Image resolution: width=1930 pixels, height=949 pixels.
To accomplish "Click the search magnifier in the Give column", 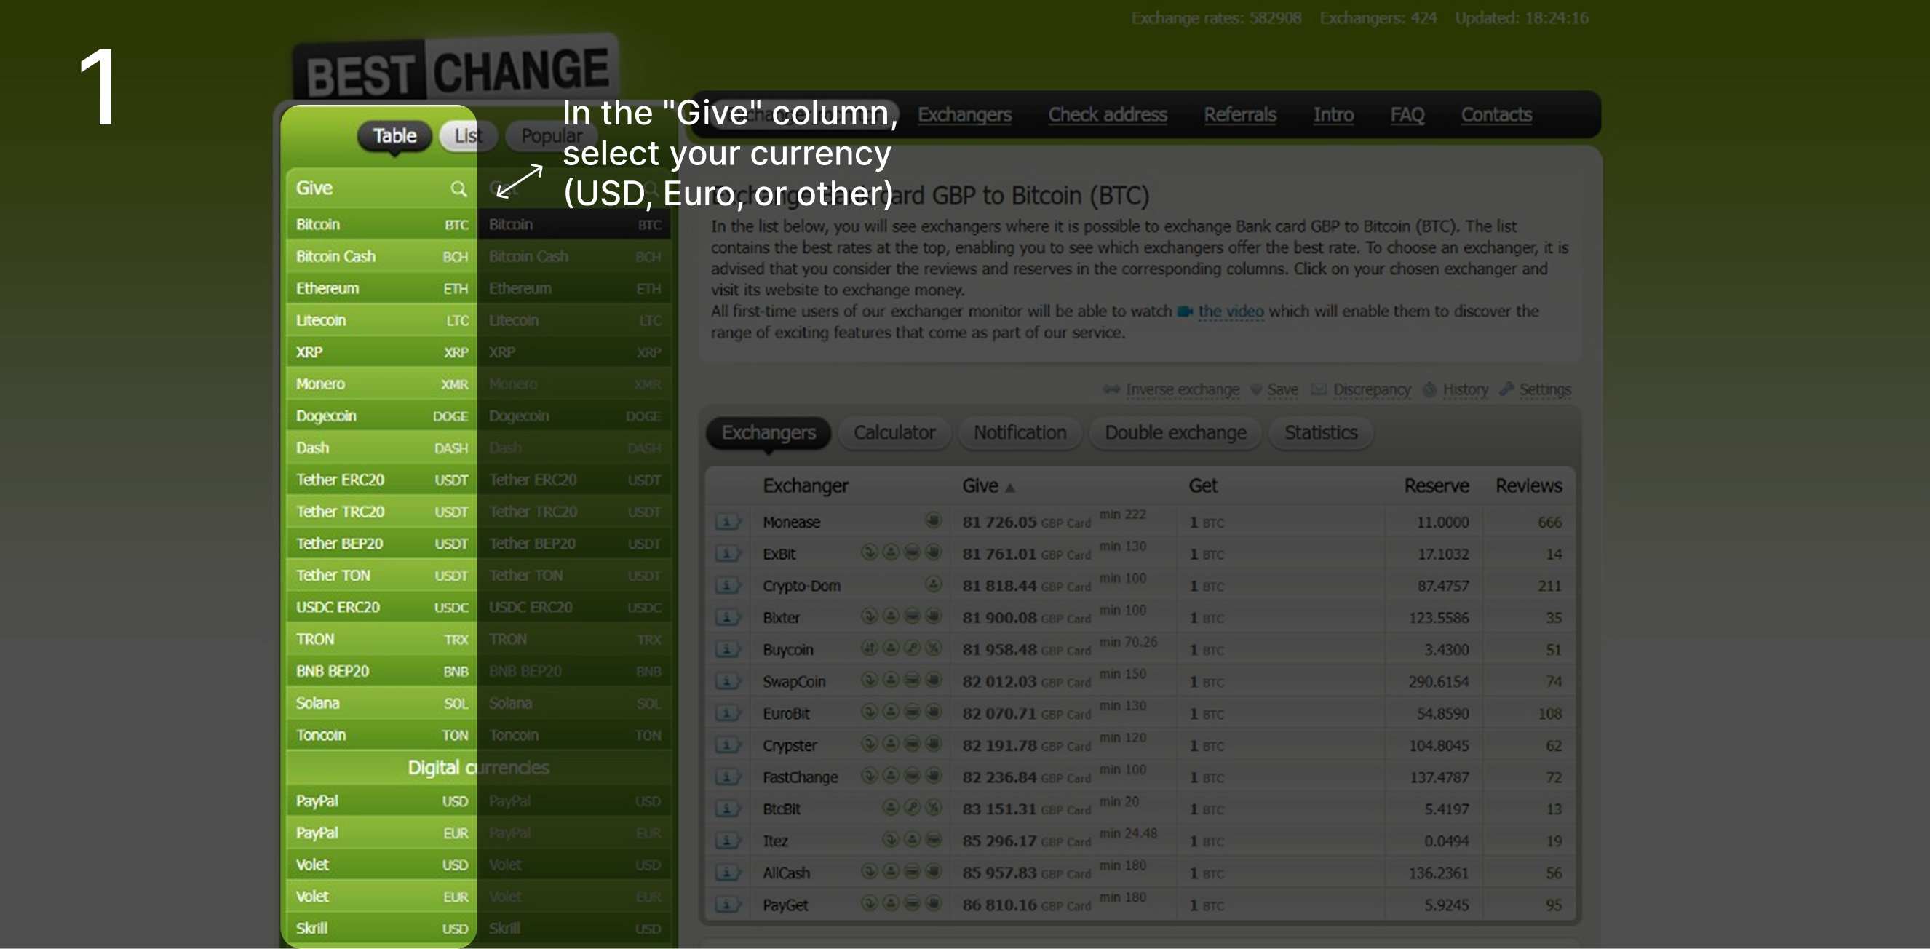I will 458,188.
